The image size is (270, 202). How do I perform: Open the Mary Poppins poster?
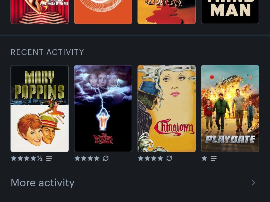[x=39, y=109]
